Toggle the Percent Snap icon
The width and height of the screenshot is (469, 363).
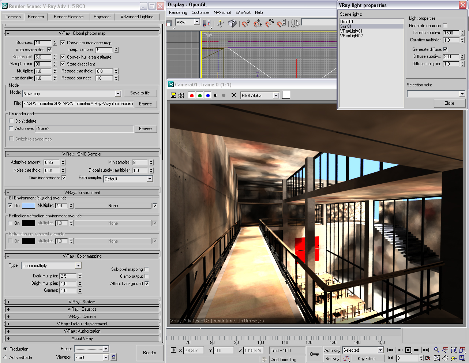click(270, 23)
